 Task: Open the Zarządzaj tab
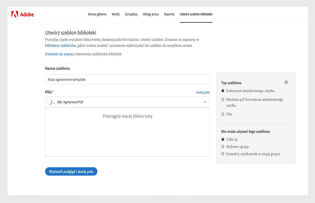[131, 14]
